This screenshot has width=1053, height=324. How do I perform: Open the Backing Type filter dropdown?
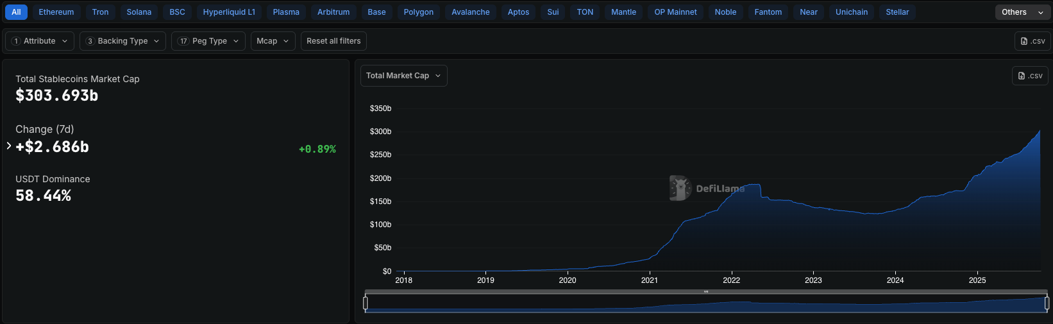coord(122,41)
